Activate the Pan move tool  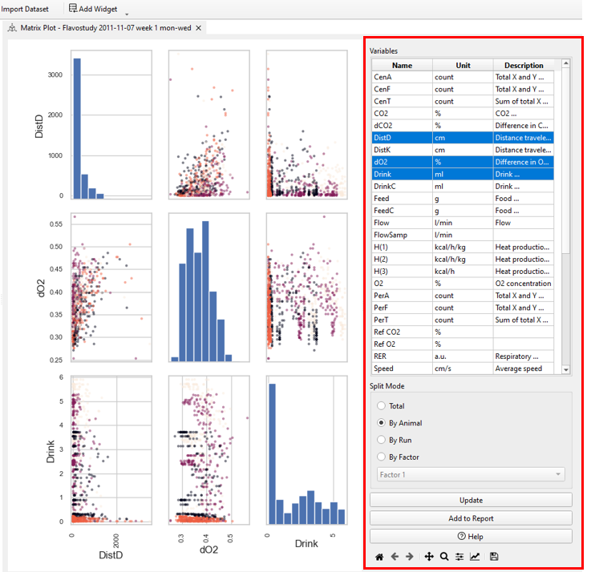point(429,557)
